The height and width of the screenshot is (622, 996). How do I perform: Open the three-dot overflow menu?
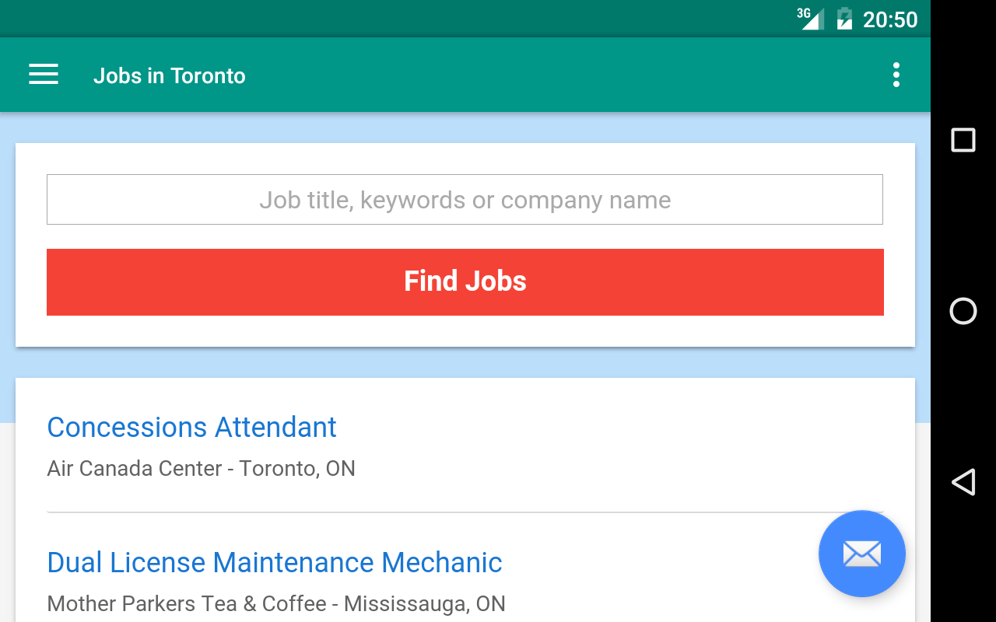tap(896, 75)
